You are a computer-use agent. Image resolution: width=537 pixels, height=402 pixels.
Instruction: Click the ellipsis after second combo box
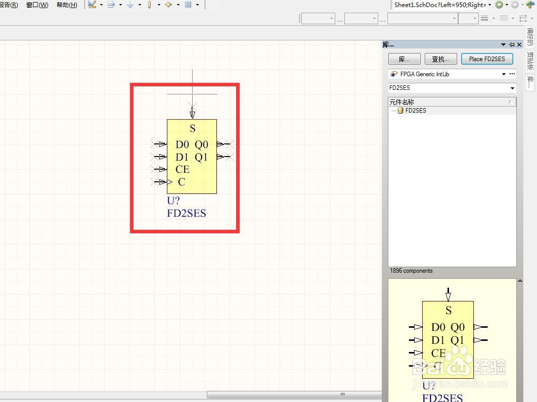[383, 20]
